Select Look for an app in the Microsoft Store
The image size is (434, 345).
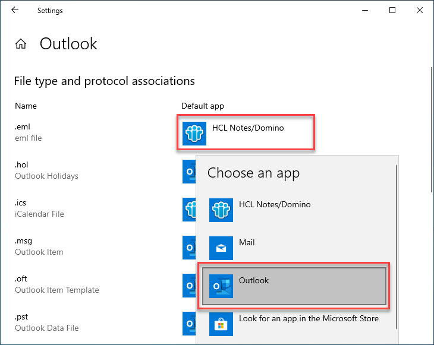pyautogui.click(x=294, y=324)
